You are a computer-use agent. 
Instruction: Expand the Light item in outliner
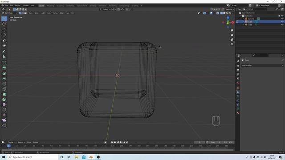click(x=243, y=24)
